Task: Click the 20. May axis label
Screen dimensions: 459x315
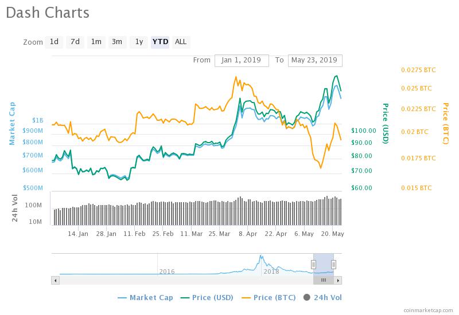Action: coord(333,234)
